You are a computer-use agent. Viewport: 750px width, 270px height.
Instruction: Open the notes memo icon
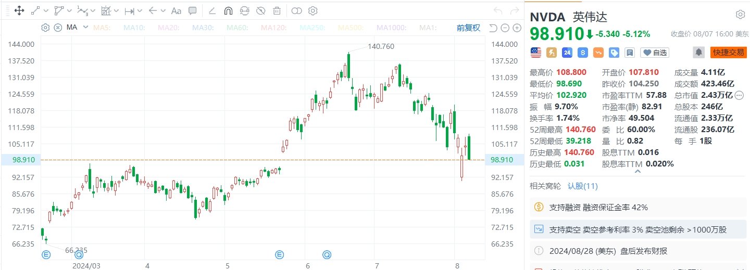pyautogui.click(x=630, y=52)
